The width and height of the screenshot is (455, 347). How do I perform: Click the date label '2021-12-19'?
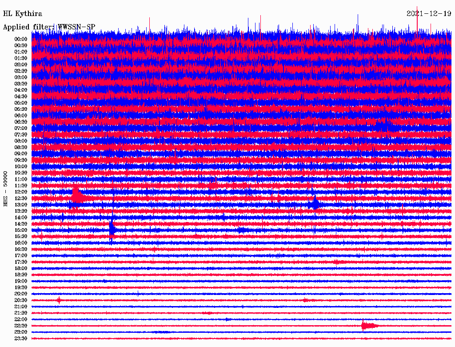point(429,14)
